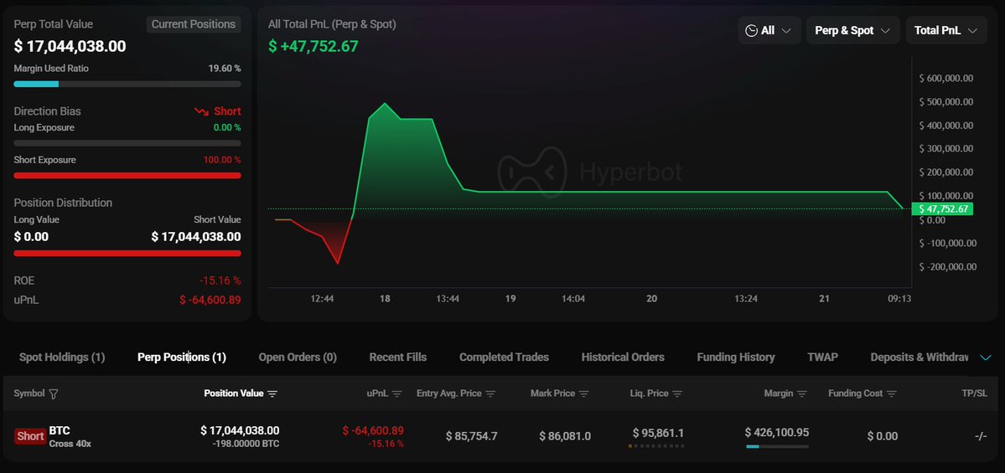Expand the Total PnL dropdown

945,31
